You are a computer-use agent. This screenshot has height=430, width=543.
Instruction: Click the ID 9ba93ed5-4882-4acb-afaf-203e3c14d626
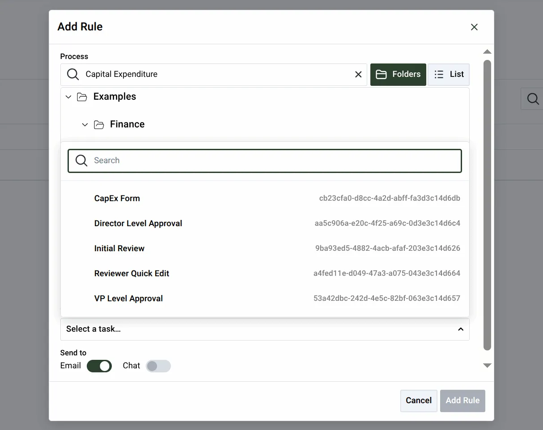(388, 249)
